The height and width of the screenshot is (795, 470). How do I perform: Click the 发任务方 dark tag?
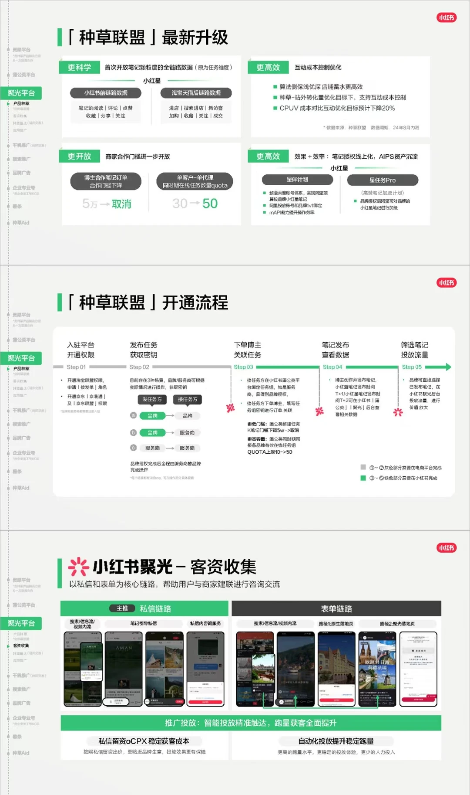152,399
